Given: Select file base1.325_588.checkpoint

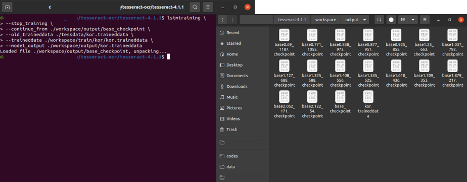Looking at the screenshot, I should pos(312,73).
